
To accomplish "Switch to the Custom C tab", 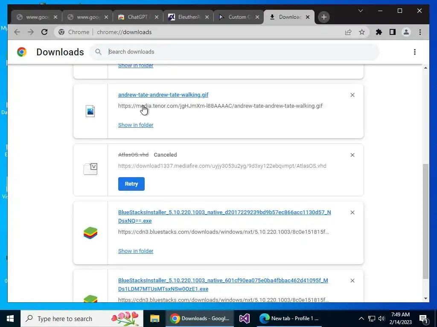I will [239, 17].
